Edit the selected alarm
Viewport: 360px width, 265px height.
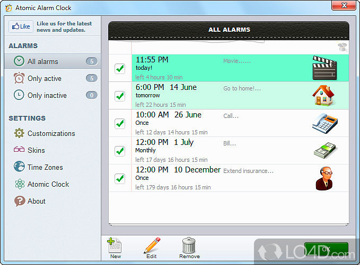pyautogui.click(x=152, y=248)
